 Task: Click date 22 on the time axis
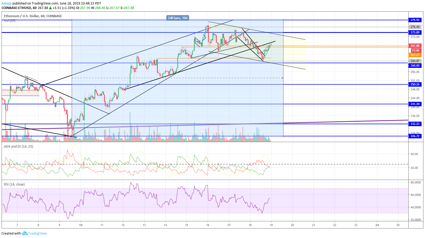click(x=335, y=225)
